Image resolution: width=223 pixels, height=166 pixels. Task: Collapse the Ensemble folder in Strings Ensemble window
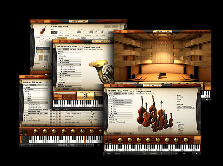(111, 98)
